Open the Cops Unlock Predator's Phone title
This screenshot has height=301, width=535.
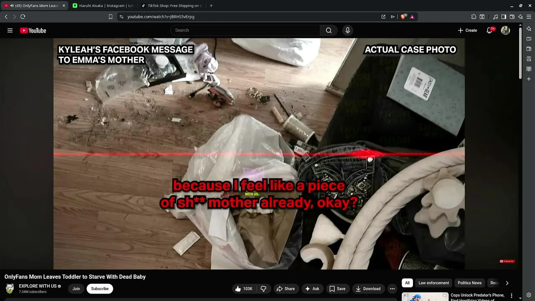pyautogui.click(x=477, y=297)
